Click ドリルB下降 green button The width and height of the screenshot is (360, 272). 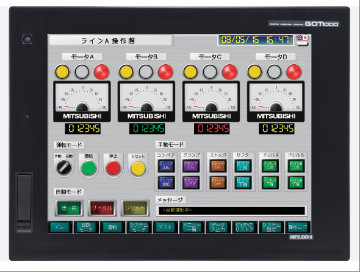[296, 183]
